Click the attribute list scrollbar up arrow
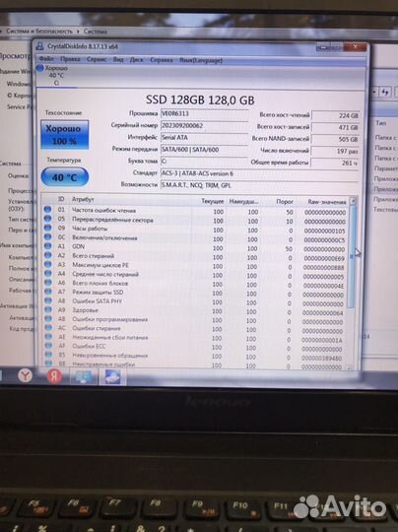The image size is (398, 532). click(x=353, y=201)
